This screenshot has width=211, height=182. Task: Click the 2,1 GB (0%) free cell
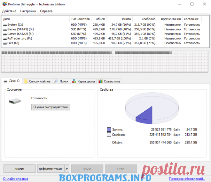pyautogui.click(x=147, y=38)
